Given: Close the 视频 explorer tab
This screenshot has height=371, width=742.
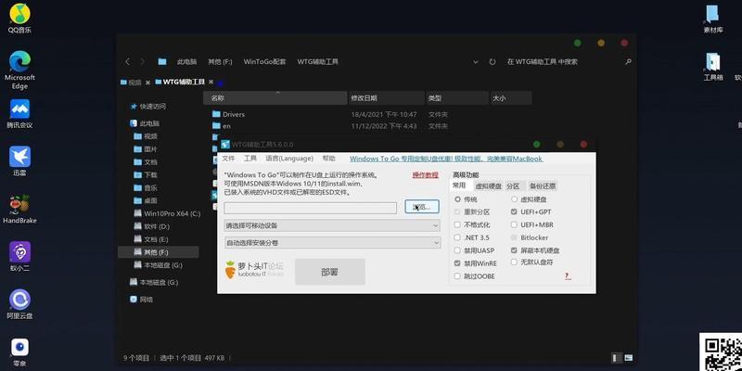Looking at the screenshot, I should point(147,83).
